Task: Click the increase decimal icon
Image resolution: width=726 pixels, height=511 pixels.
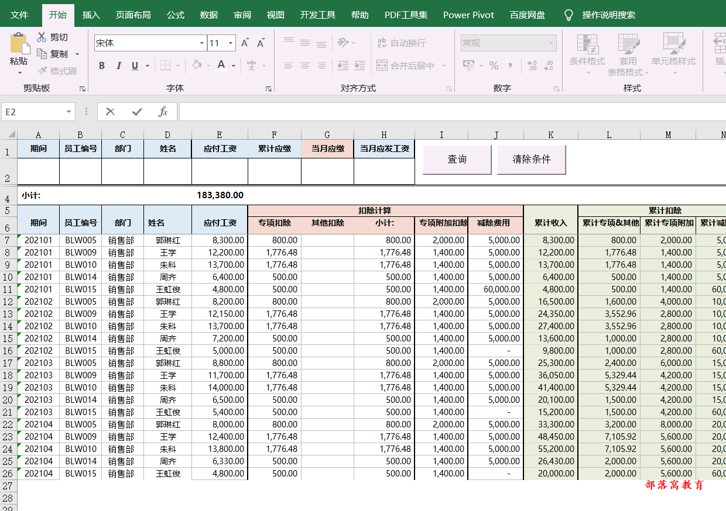Action: coord(532,65)
